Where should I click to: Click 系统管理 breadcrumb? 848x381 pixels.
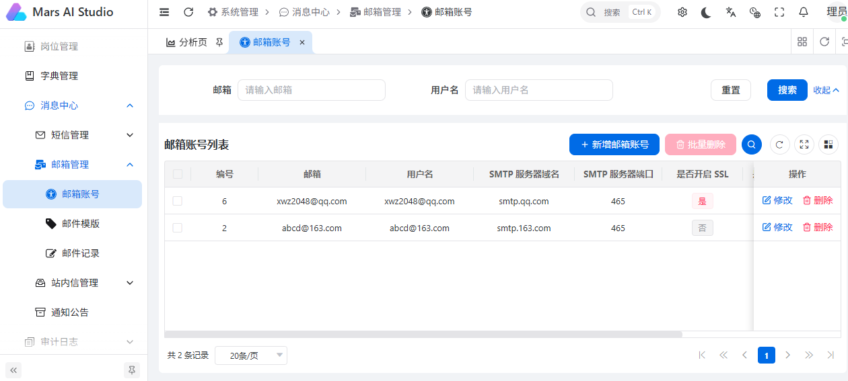click(233, 12)
